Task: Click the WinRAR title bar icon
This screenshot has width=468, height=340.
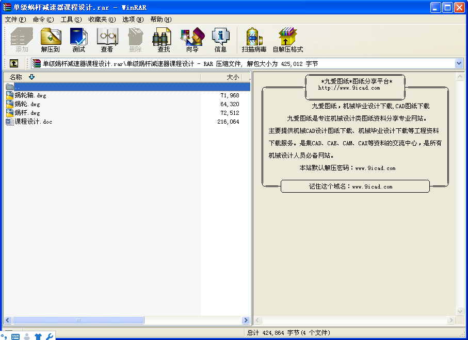Action: pos(7,7)
